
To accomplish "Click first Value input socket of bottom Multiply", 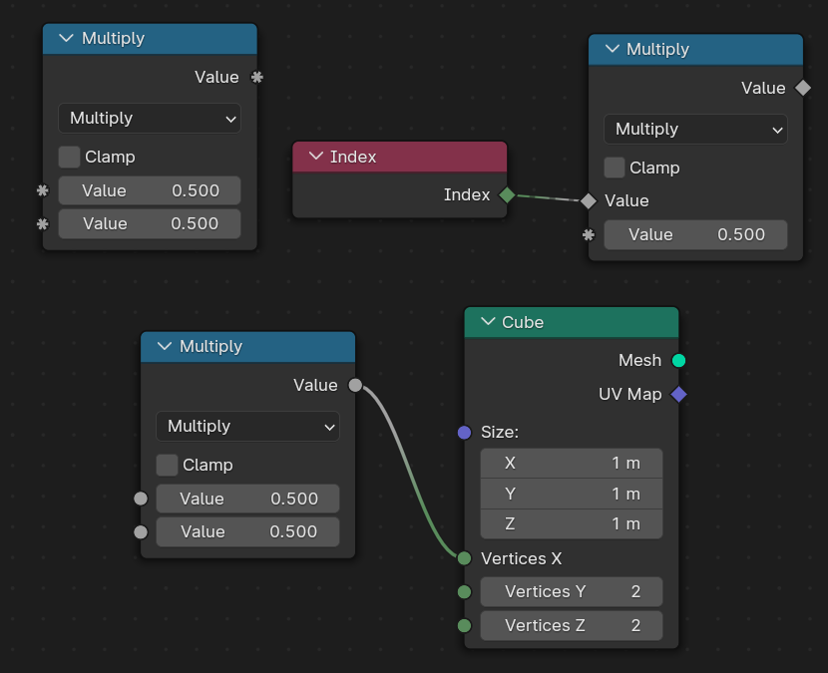I will 141,499.
